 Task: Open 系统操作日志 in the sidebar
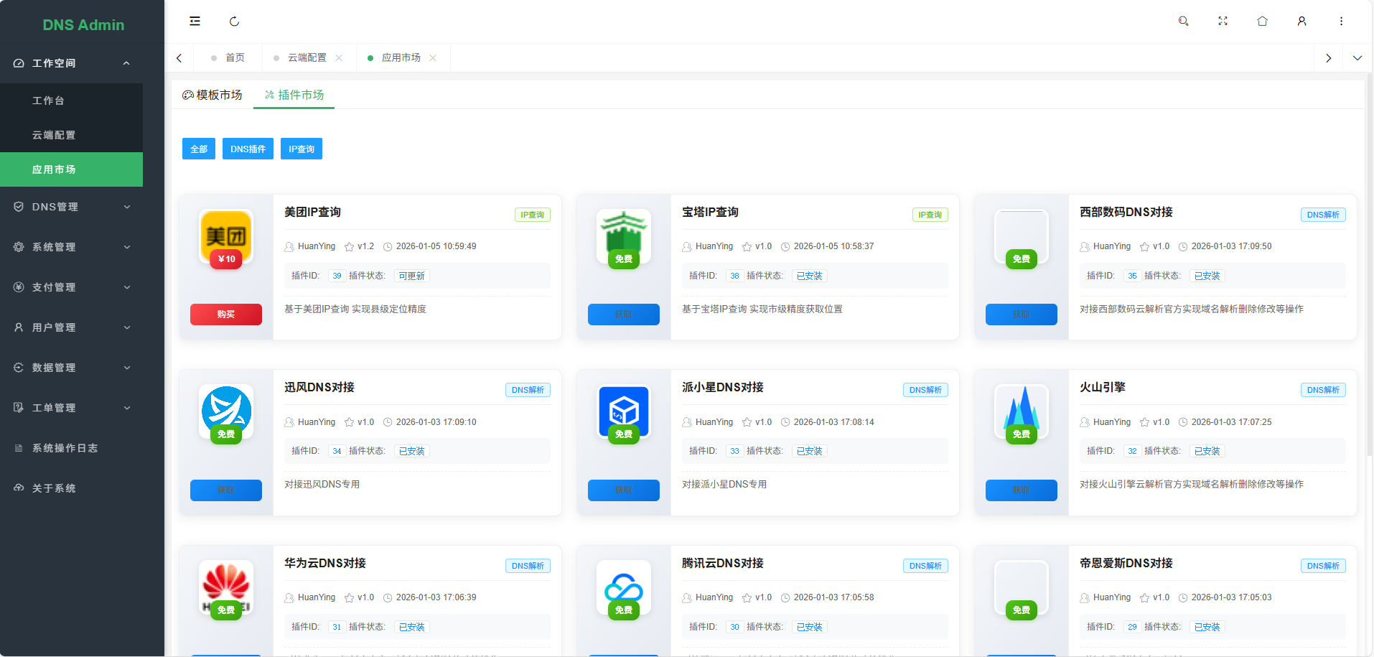click(65, 448)
